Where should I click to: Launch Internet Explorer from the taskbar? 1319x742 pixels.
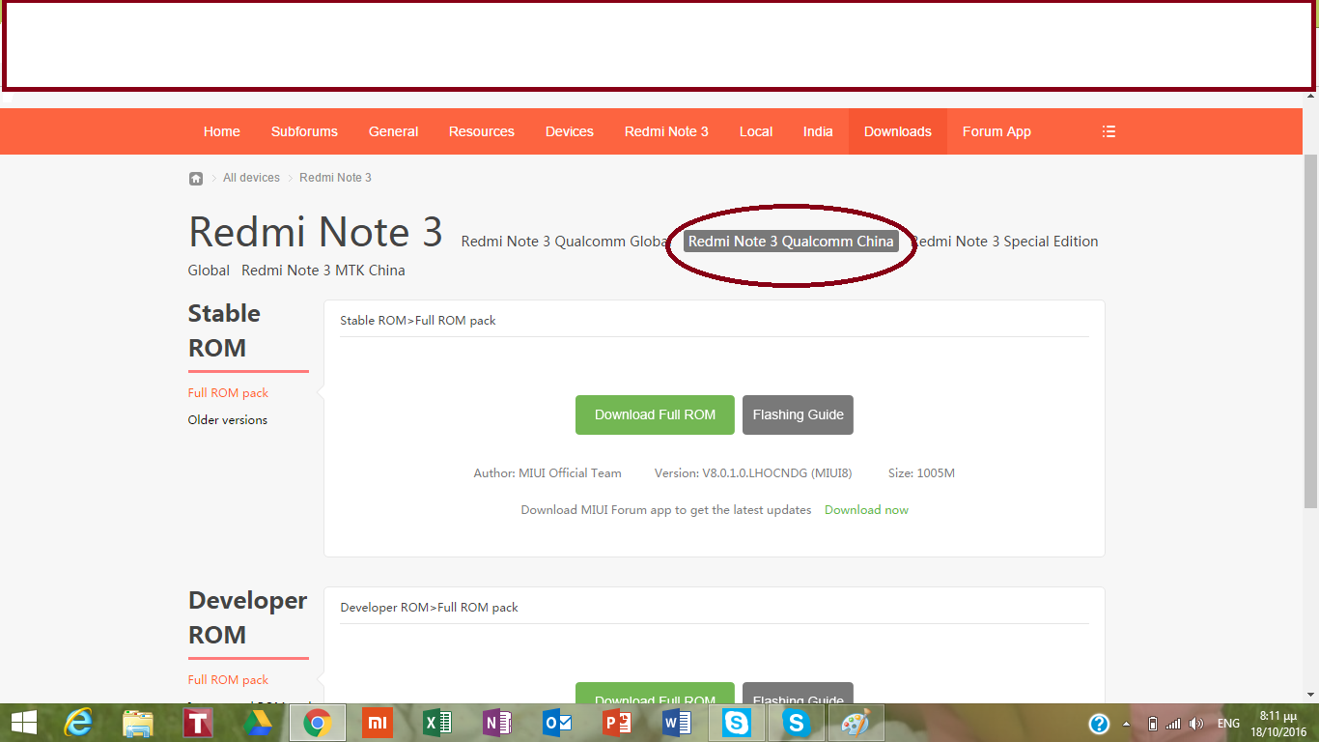(78, 723)
